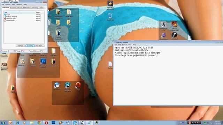Open the Networking tab in Task Manager
This screenshot has height=125, width=223.
point(35,8)
